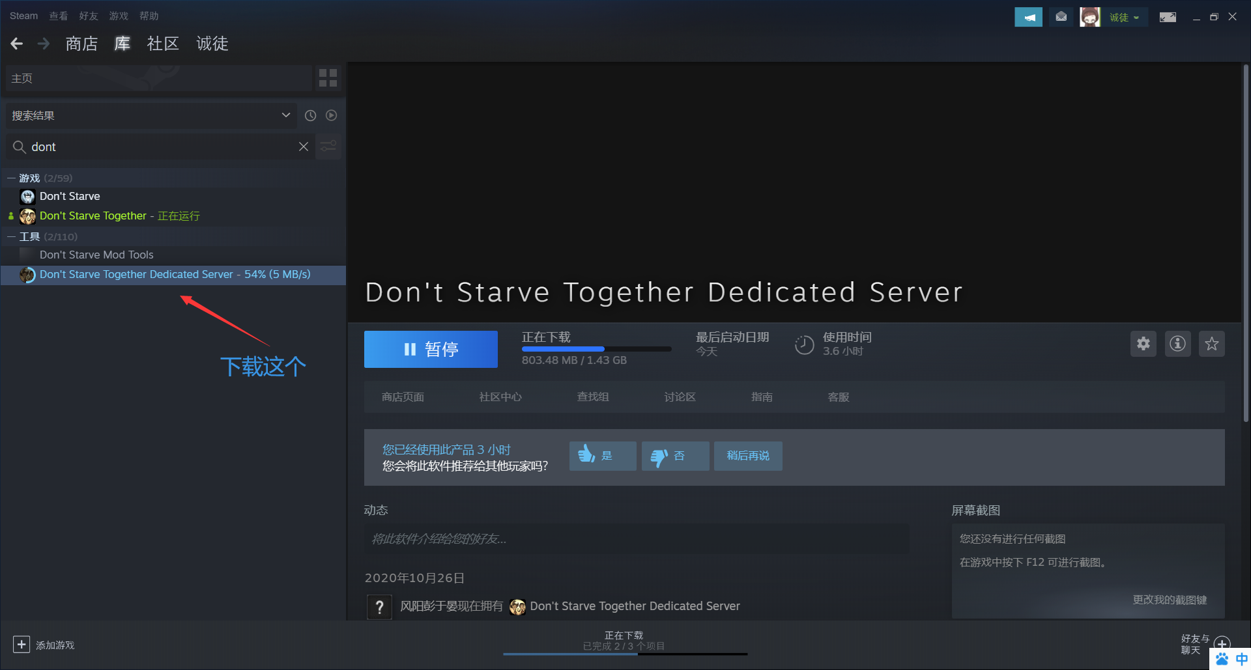Click the vertical scrollbar on the right

point(1246,242)
